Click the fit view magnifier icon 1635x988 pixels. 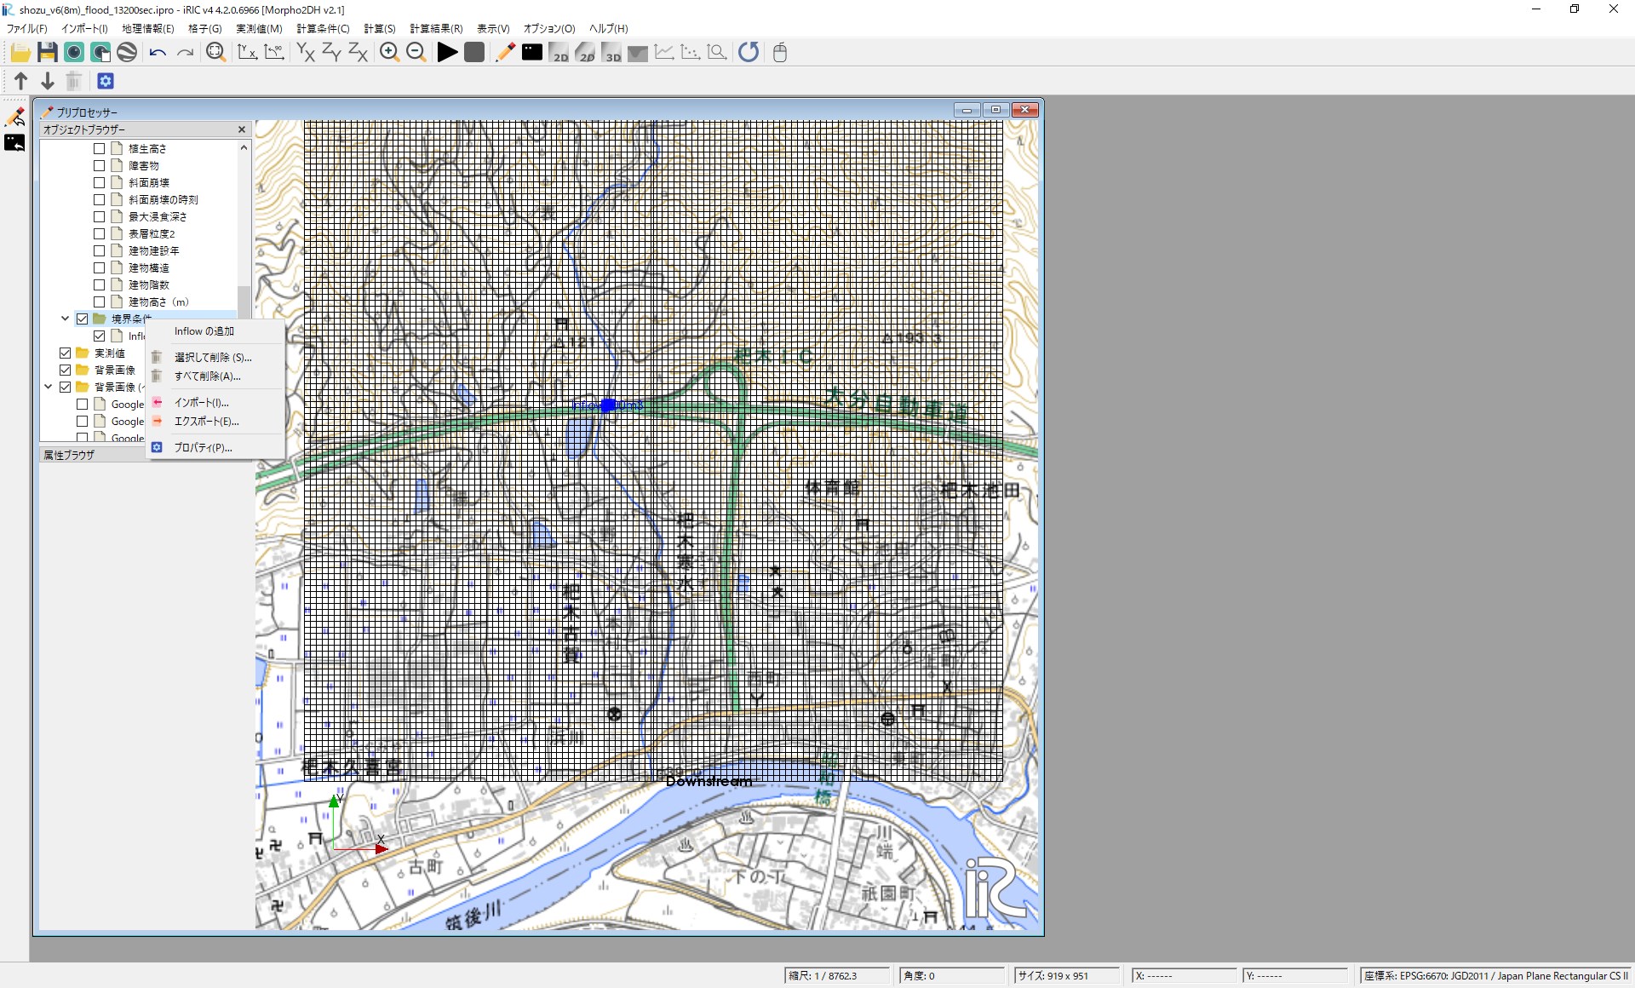pyautogui.click(x=215, y=53)
